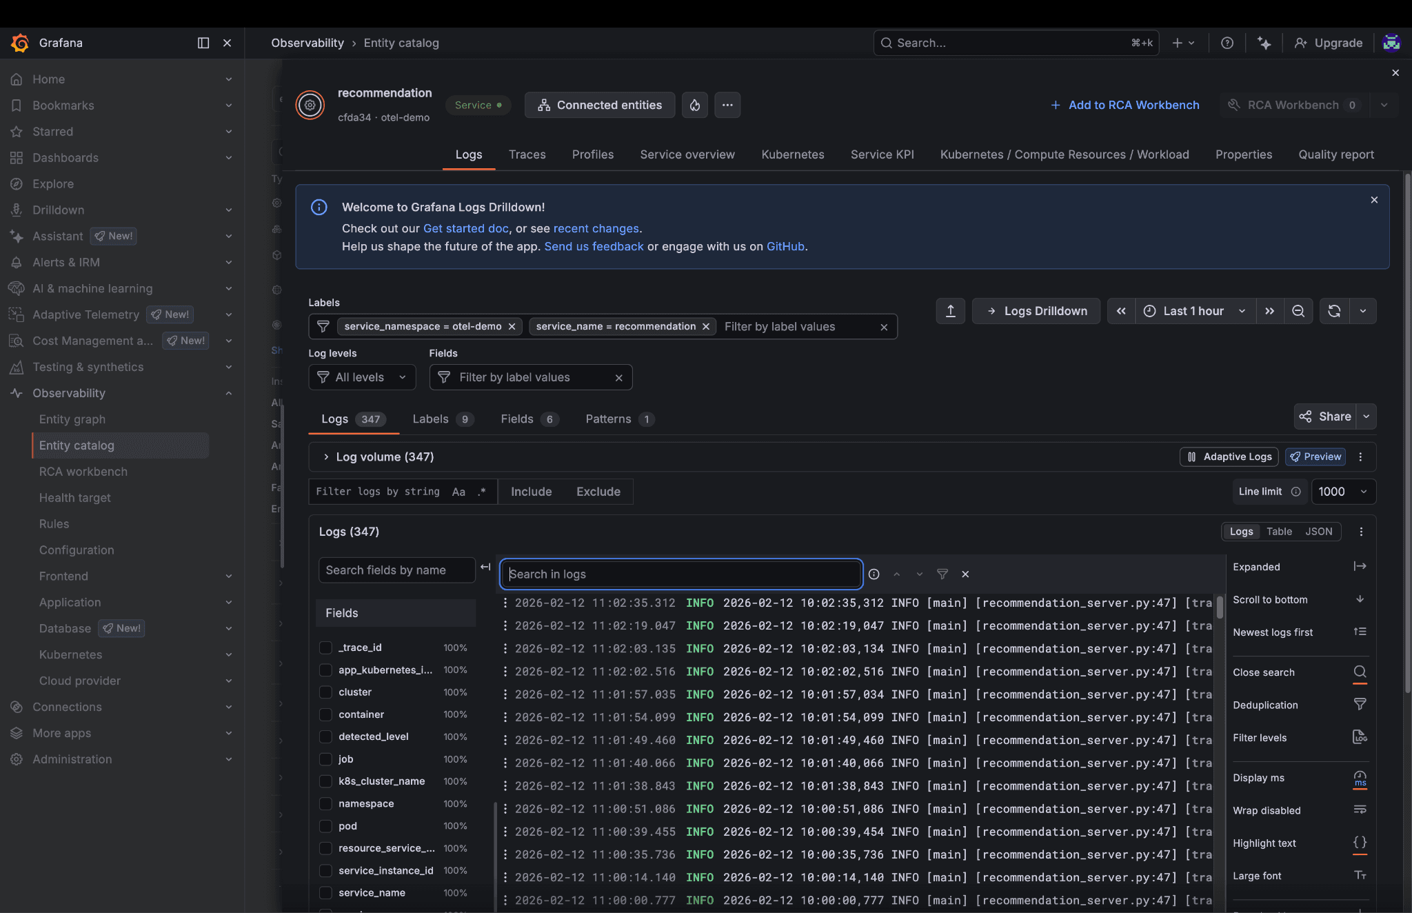Click the search info circle icon
The image size is (1412, 913).
click(874, 574)
